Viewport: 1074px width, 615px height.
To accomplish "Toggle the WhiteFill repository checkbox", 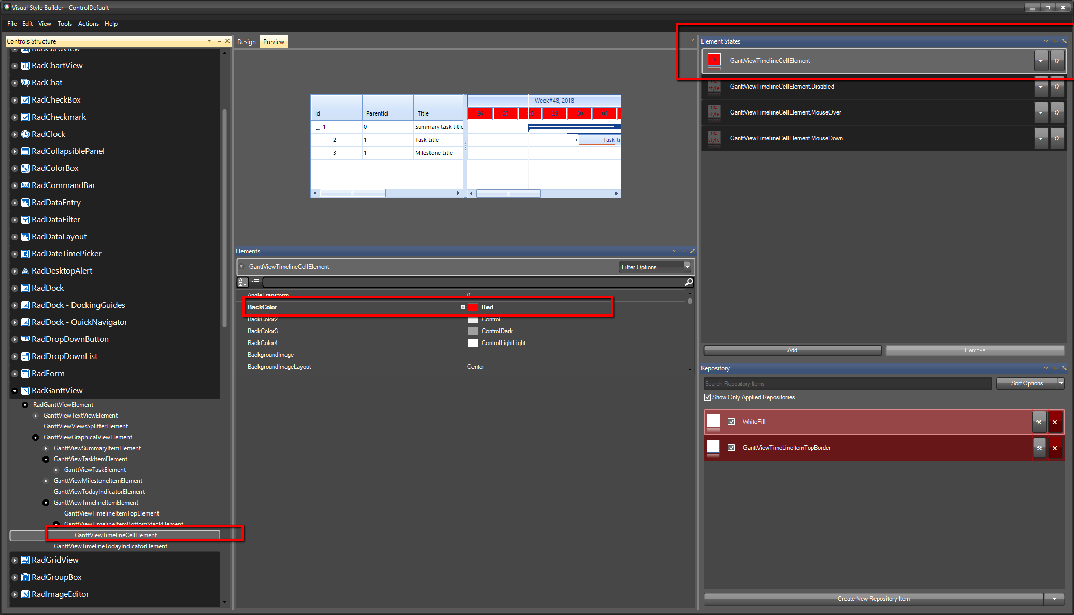I will (731, 422).
